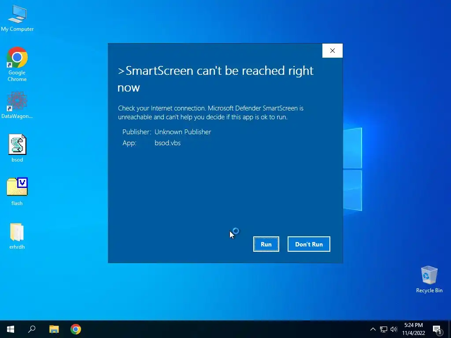Click the bsod.vbs app name text

tap(167, 143)
